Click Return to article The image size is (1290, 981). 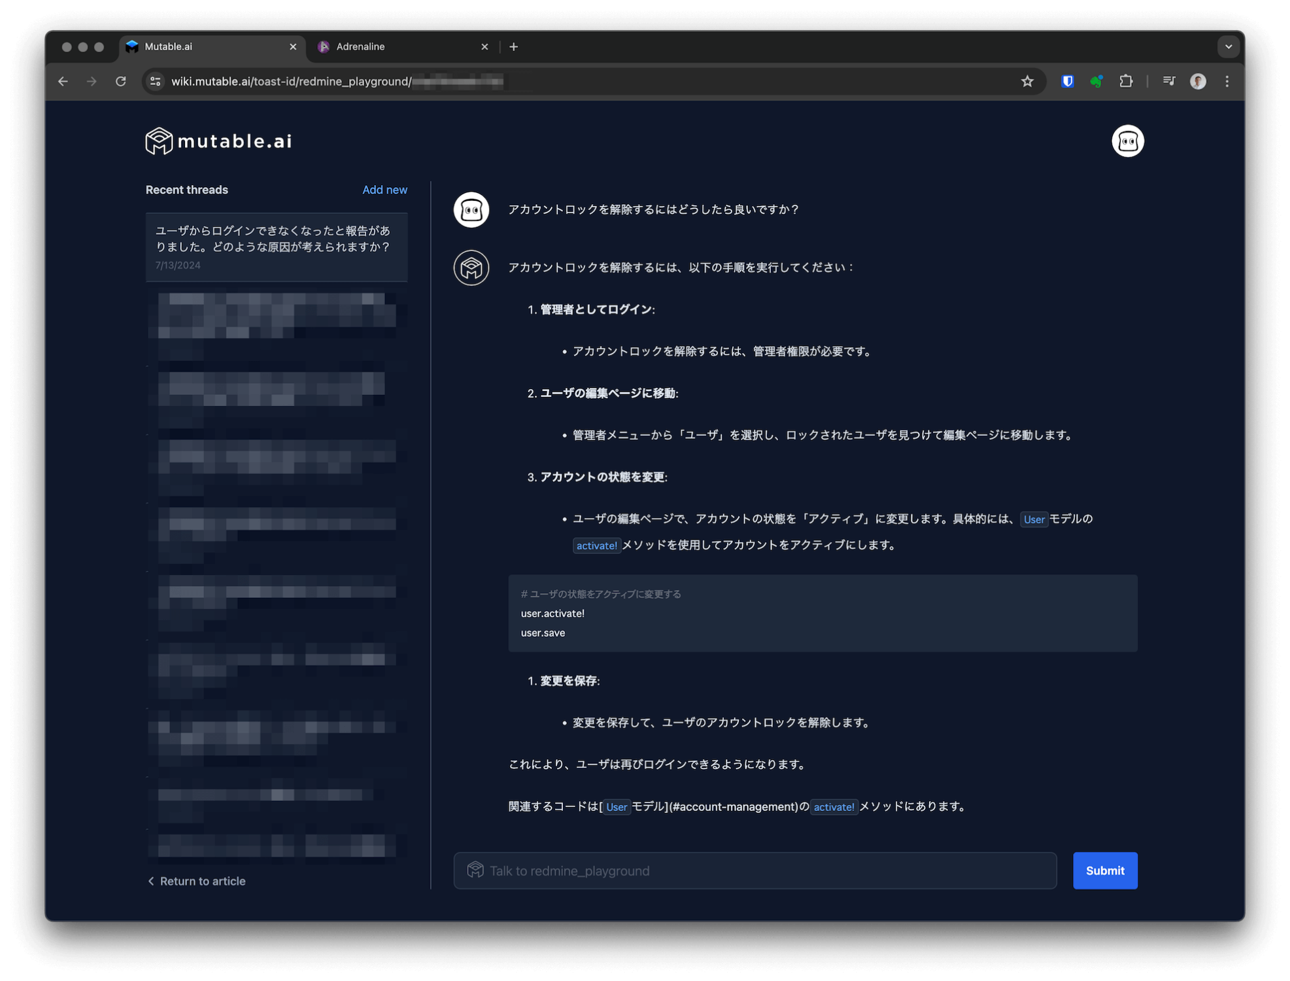click(196, 881)
